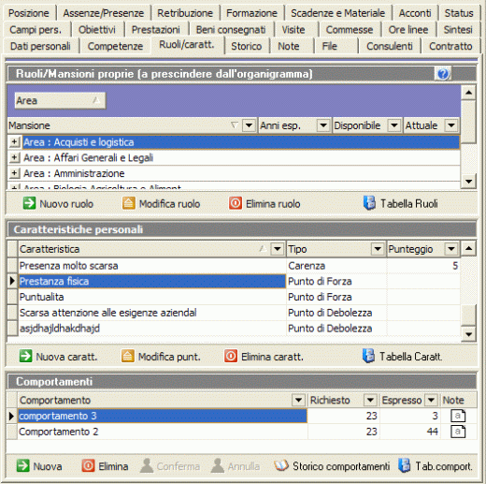Open the Tabella Ruoli table icon
This screenshot has height=484, width=486.
click(369, 203)
